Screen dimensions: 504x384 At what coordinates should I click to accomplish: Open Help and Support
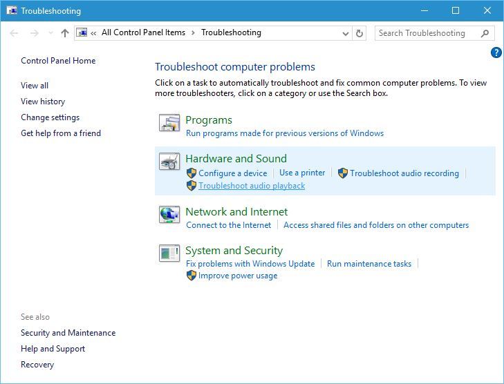point(53,349)
